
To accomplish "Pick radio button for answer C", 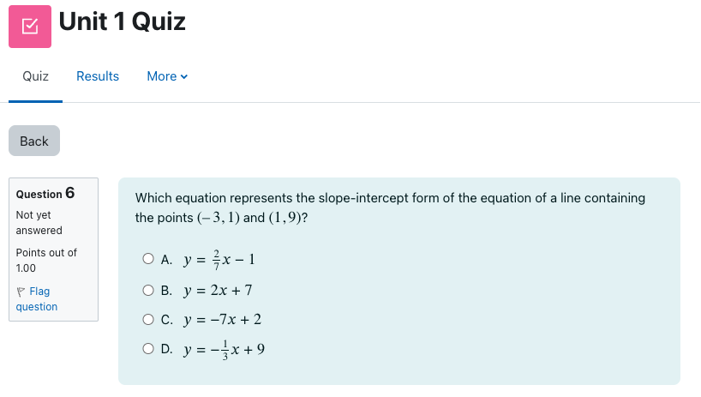I will click(x=148, y=320).
